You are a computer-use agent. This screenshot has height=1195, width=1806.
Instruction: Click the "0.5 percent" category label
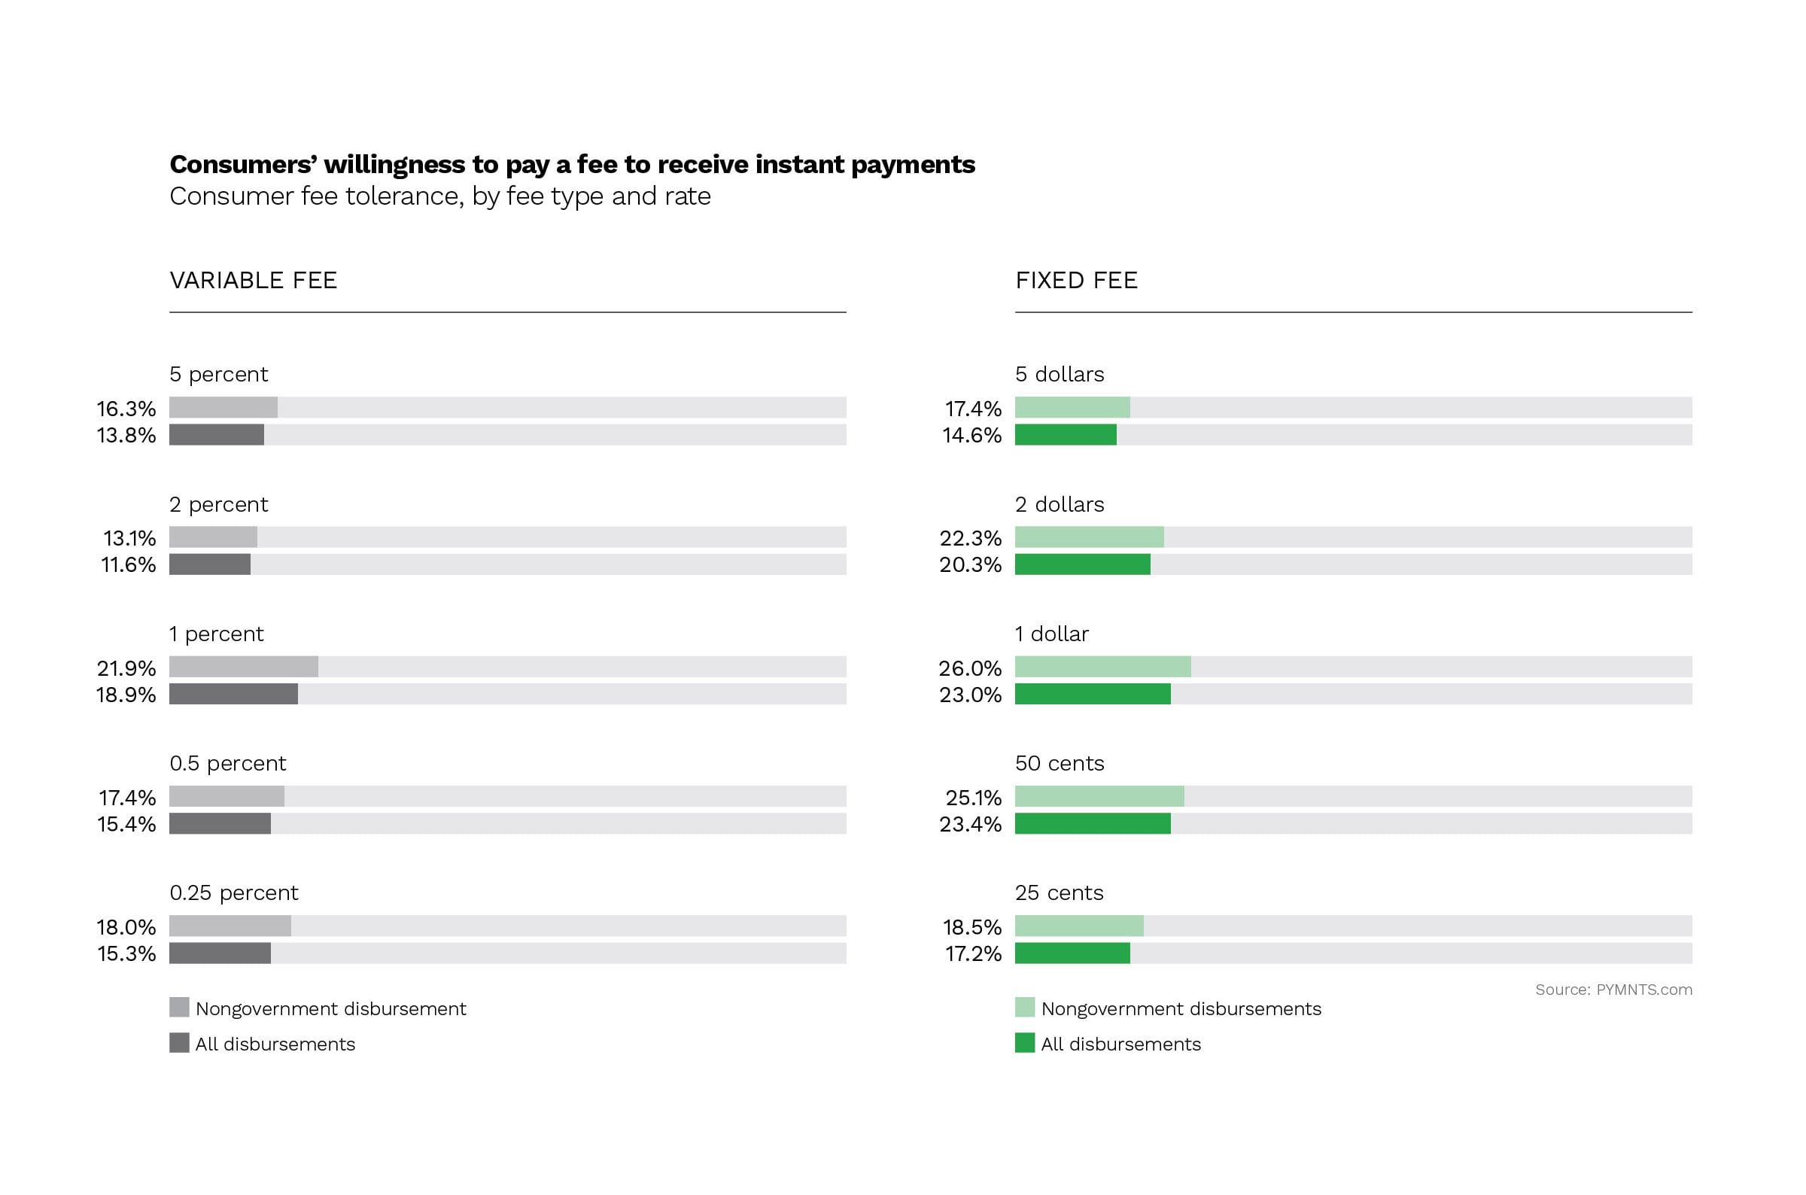point(228,763)
